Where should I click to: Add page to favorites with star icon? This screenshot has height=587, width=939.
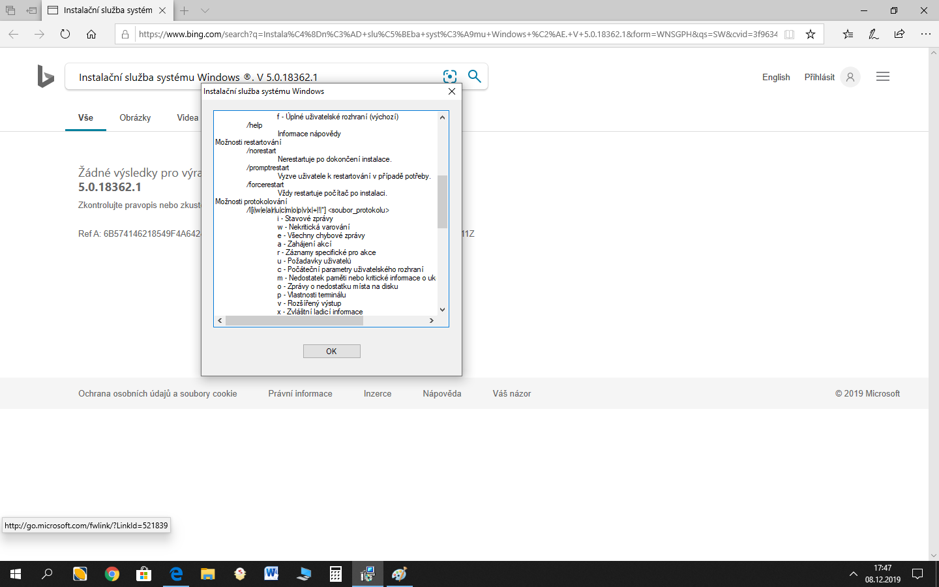[811, 34]
